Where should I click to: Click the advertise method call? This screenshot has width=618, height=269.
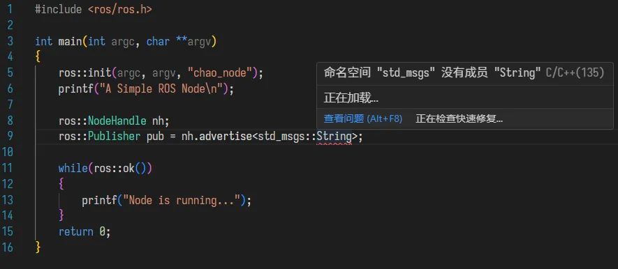coord(226,137)
